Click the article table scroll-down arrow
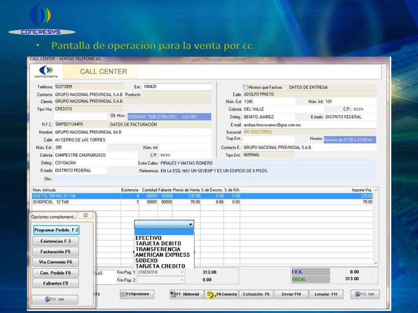The height and width of the screenshot is (313, 418). click(376, 263)
